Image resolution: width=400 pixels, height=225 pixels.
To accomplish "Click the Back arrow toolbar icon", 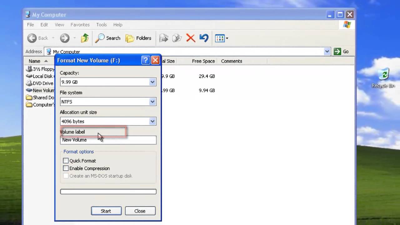I will click(32, 38).
